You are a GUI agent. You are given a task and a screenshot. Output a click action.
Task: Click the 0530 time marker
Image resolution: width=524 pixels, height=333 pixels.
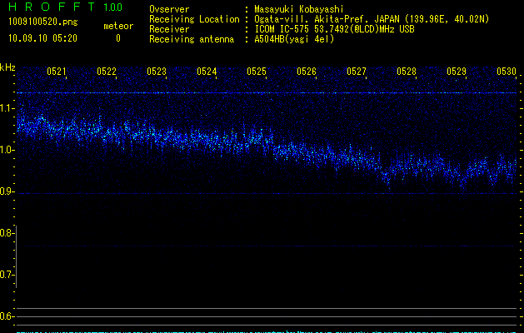pyautogui.click(x=507, y=72)
